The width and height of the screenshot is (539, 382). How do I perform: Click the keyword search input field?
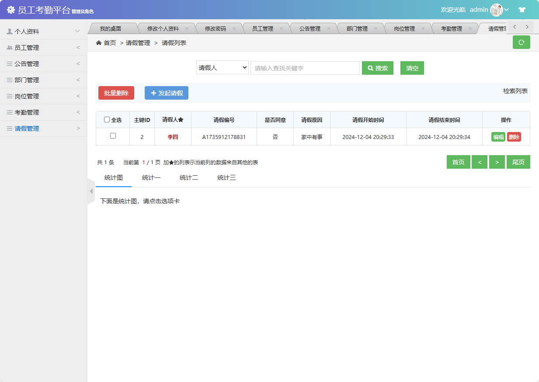pyautogui.click(x=305, y=68)
